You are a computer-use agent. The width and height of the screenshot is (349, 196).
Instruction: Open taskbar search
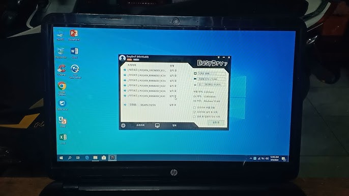point(69,158)
